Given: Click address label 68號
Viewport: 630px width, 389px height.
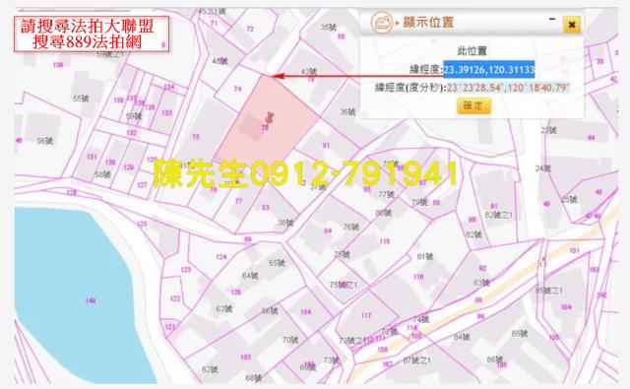Looking at the screenshot, I should pos(254,378).
